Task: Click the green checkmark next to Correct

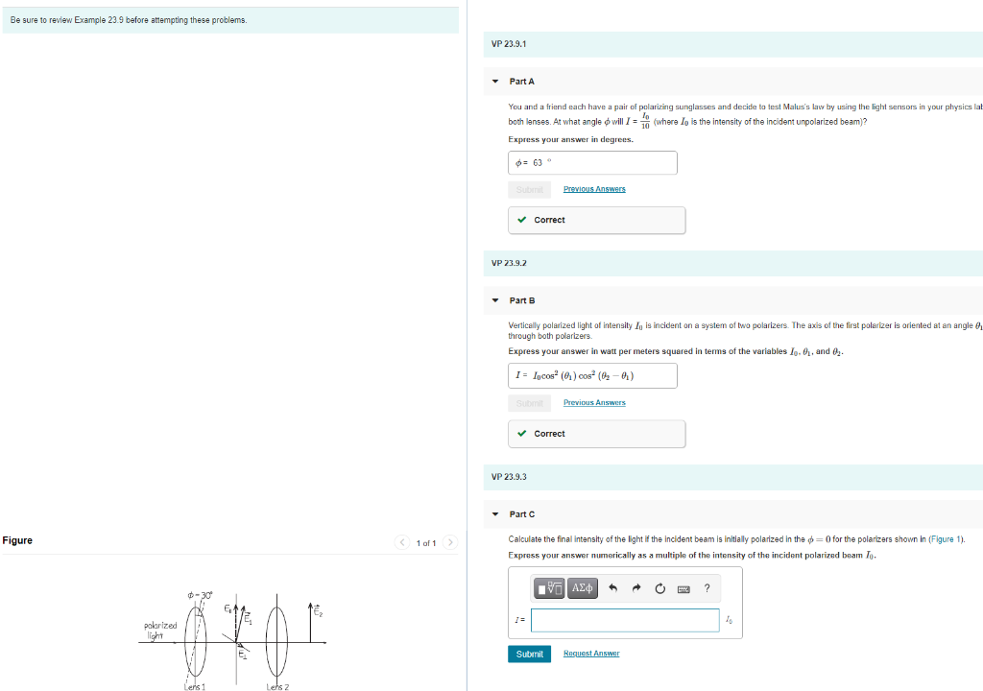Action: pos(522,220)
